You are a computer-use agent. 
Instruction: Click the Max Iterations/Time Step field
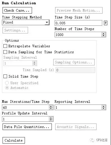[25, 107]
